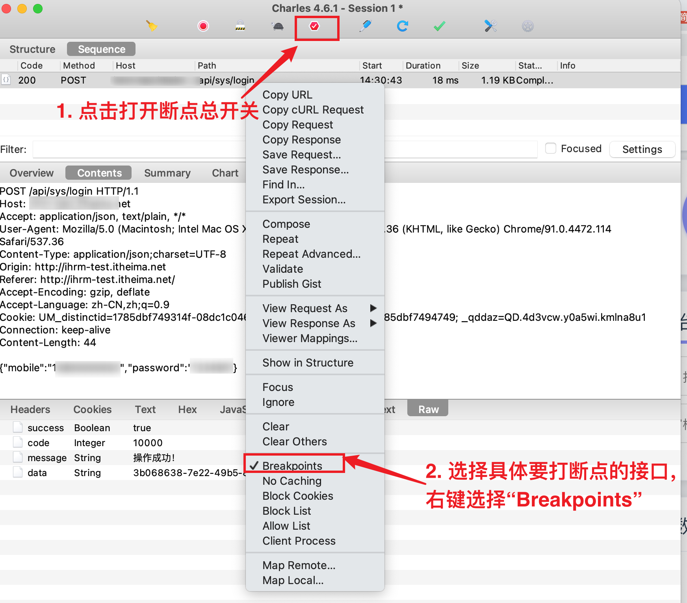Toggle No Caching in context menu

[315, 481]
